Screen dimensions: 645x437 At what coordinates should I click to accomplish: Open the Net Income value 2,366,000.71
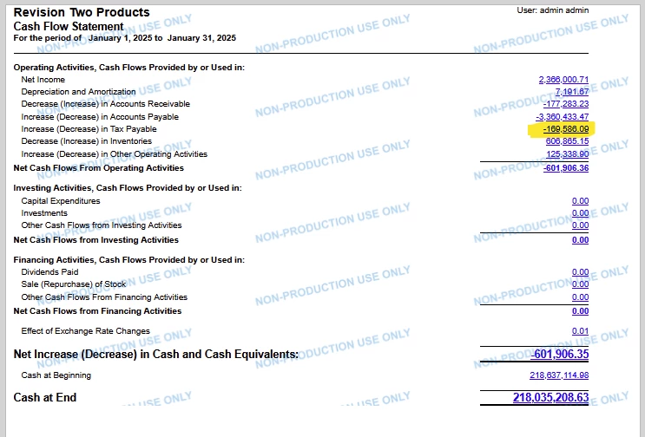(563, 79)
